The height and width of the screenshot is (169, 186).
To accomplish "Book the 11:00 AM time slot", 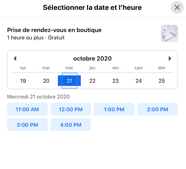I will click(27, 109).
